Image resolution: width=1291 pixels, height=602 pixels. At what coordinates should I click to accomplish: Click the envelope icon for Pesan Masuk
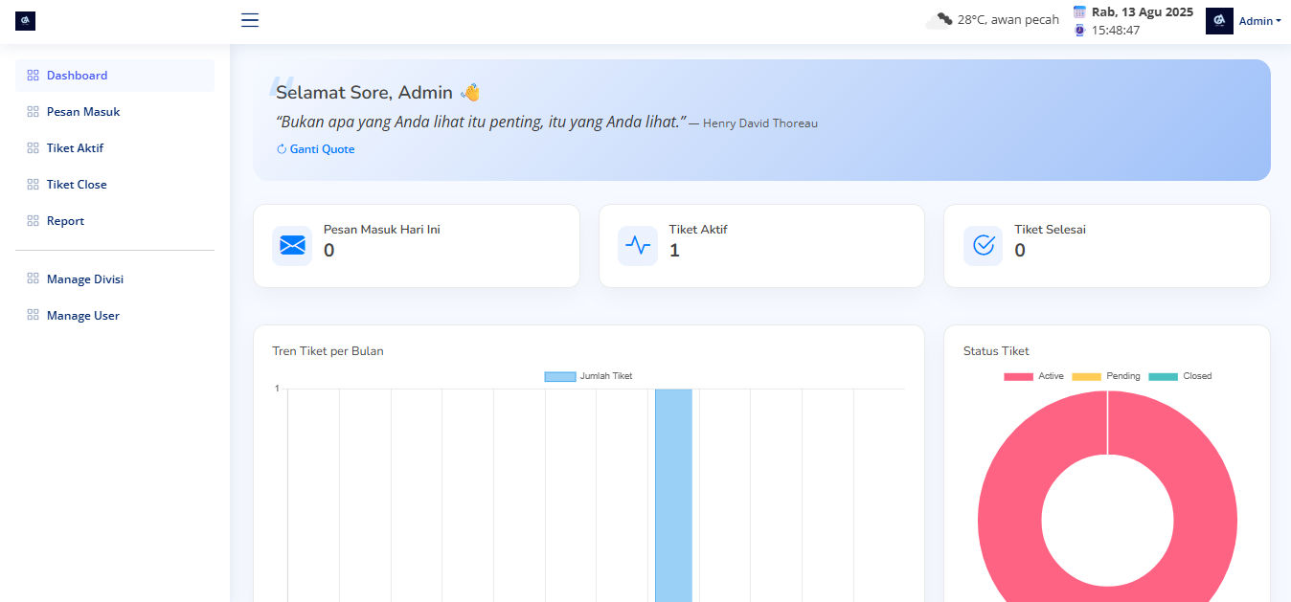292,246
